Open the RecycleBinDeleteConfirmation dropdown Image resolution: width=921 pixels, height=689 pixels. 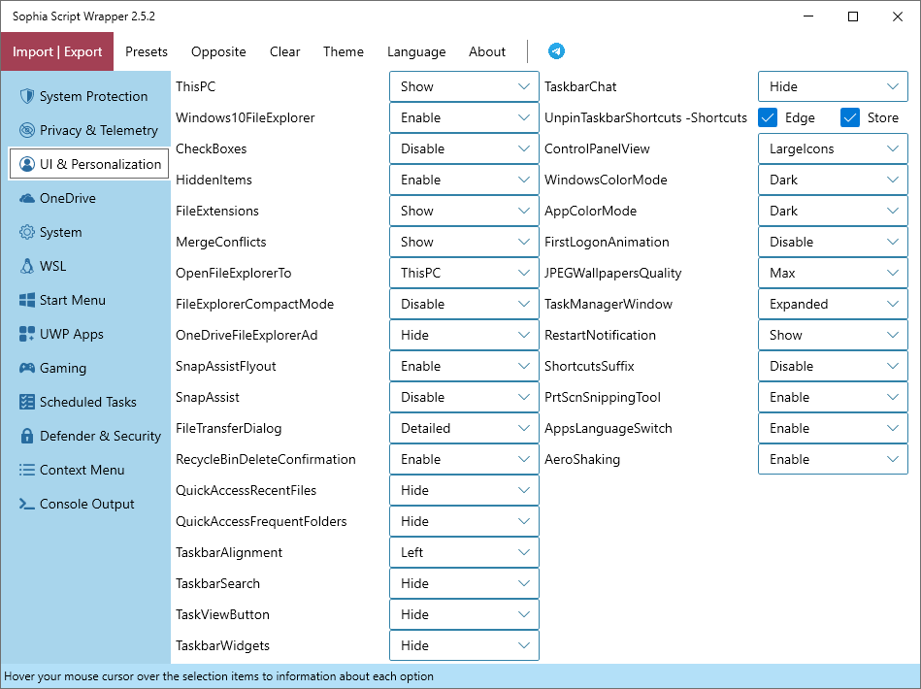464,459
